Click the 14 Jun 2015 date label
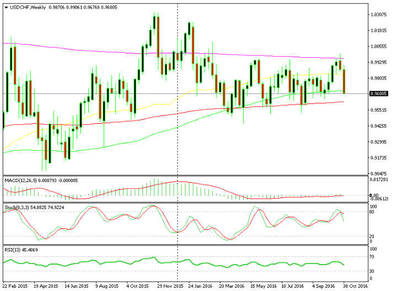 (77, 286)
